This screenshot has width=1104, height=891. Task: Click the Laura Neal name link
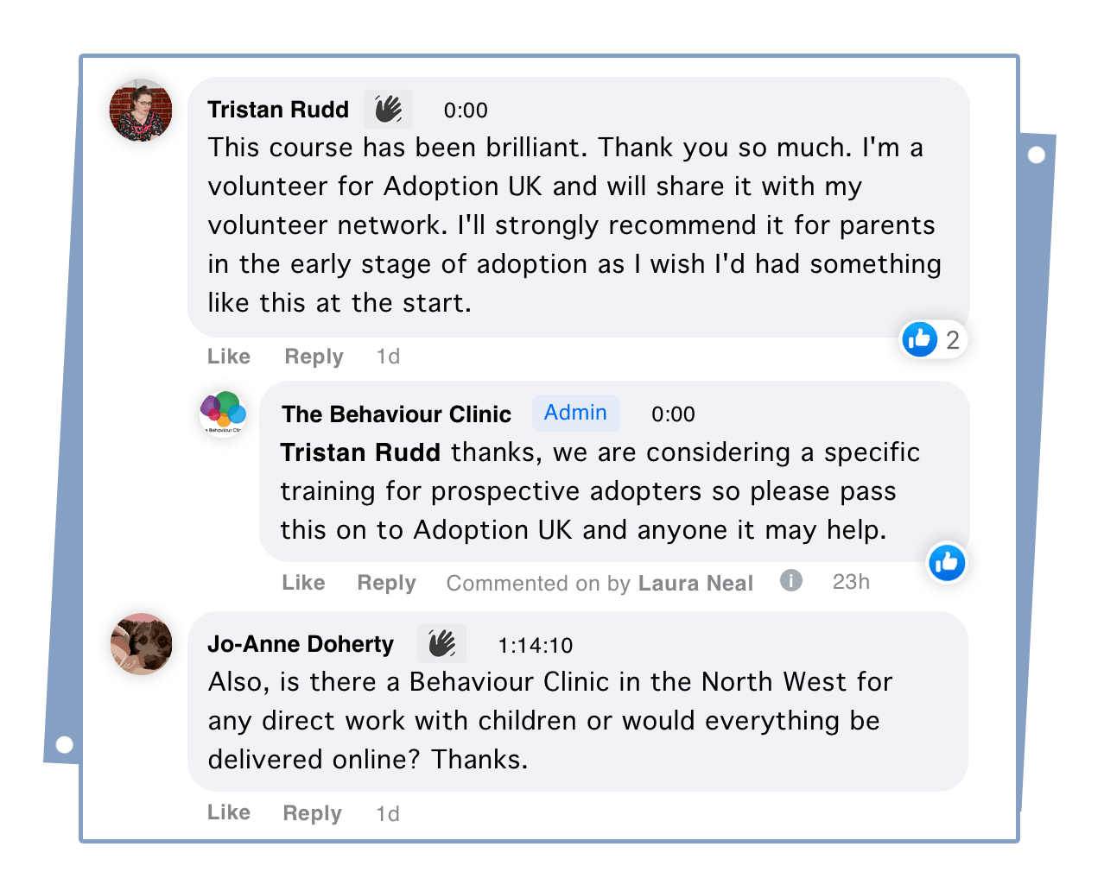(695, 584)
